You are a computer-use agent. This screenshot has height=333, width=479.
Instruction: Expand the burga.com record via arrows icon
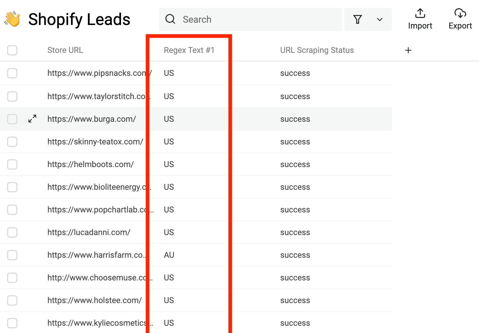pos(32,119)
